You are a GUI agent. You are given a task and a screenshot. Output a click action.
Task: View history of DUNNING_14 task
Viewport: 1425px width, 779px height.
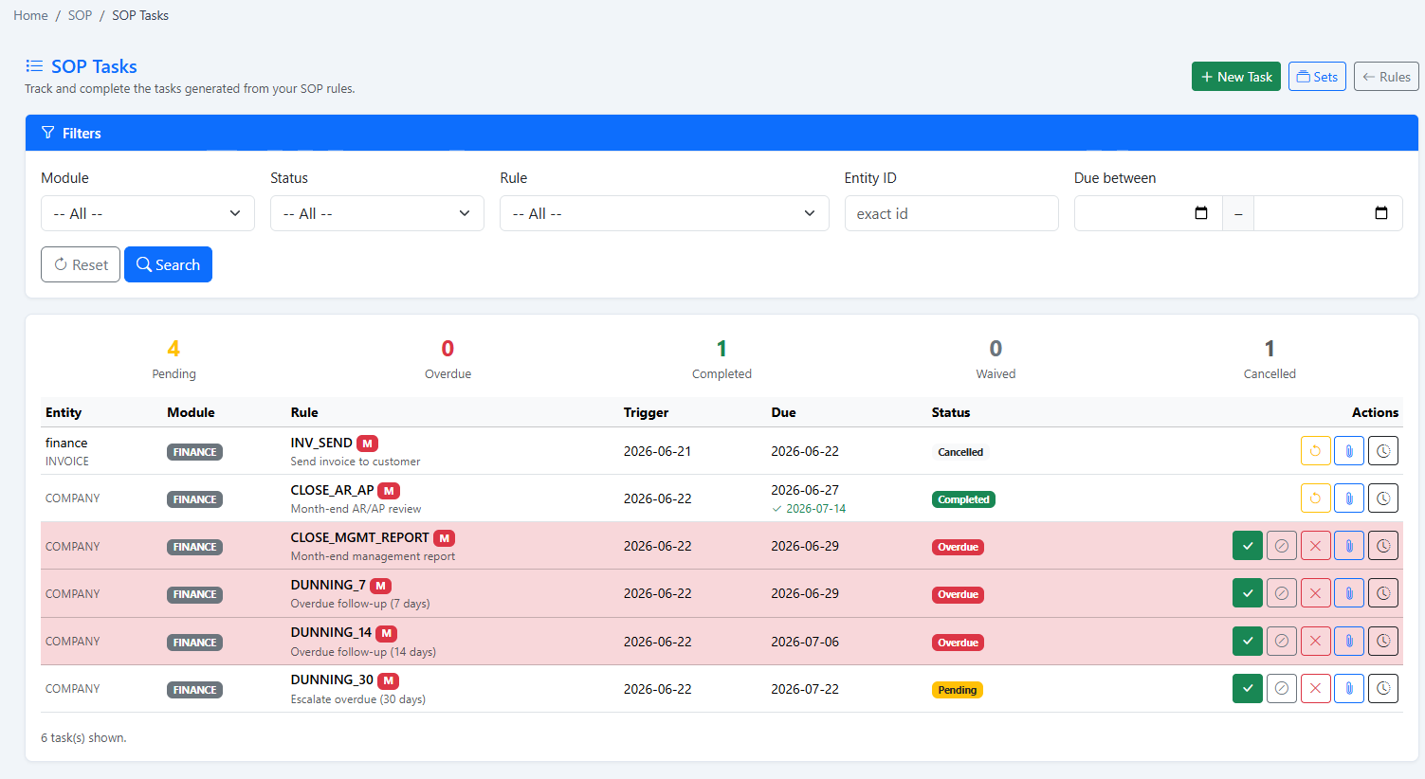coord(1383,641)
